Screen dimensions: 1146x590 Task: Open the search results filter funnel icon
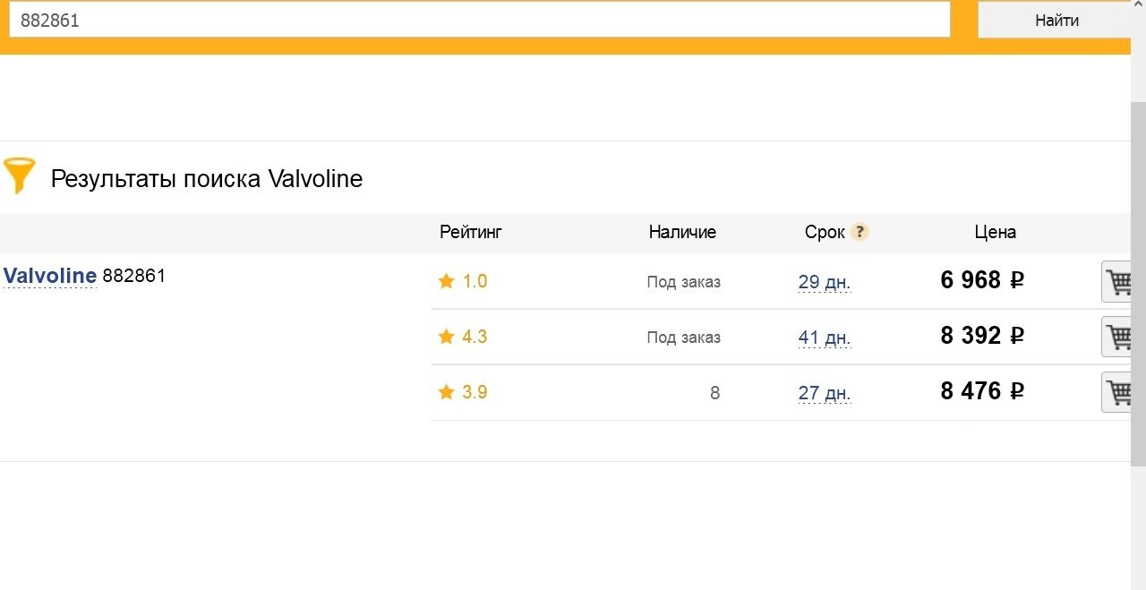19,175
